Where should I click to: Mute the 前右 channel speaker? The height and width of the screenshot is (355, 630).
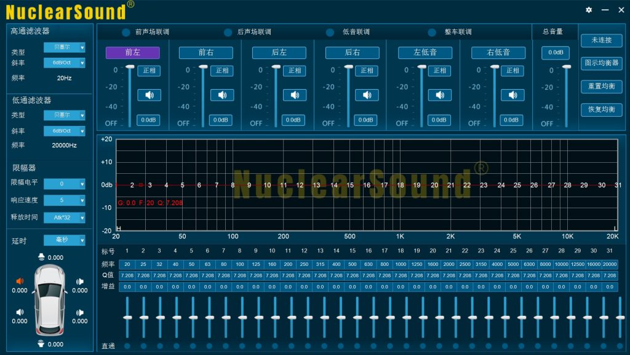coord(222,95)
